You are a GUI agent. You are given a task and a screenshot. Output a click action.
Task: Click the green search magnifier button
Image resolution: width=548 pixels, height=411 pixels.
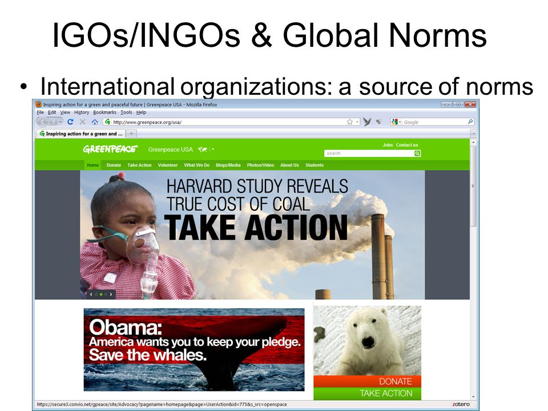417,153
